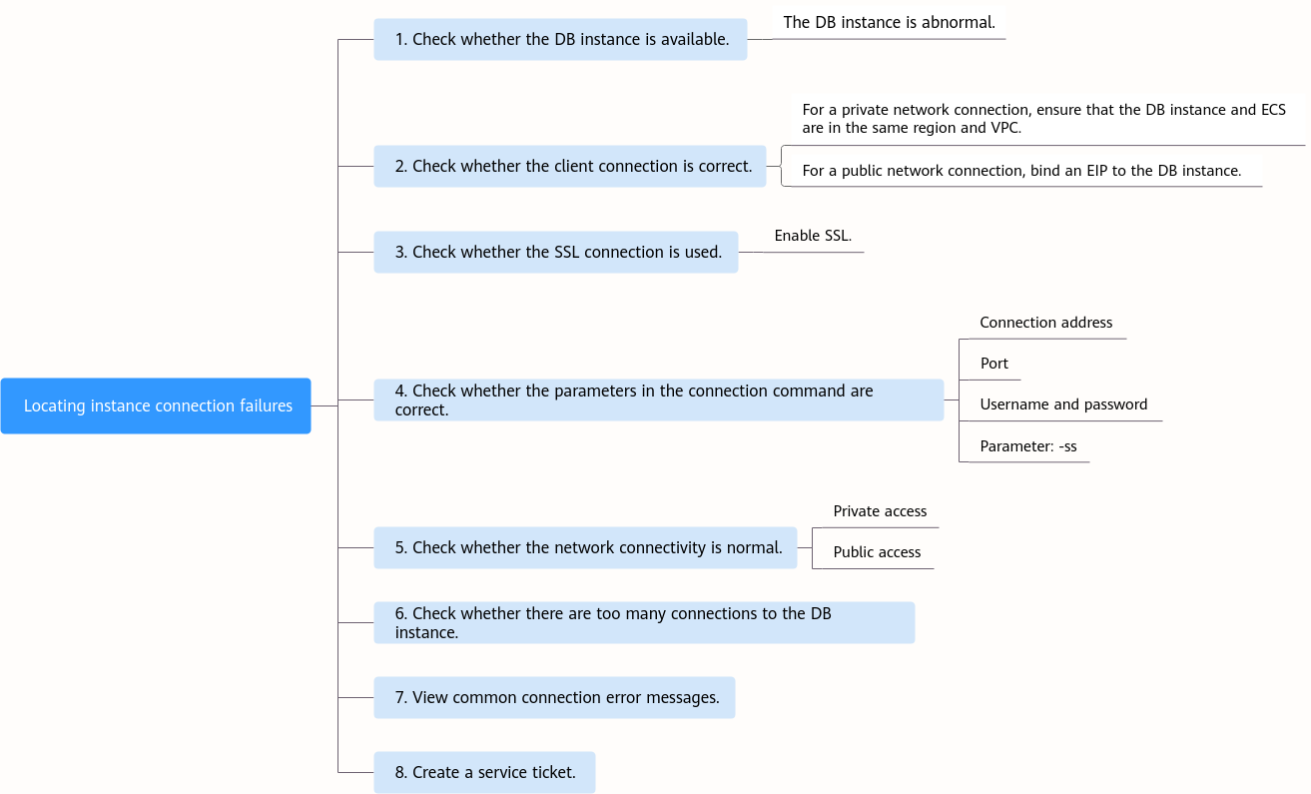The width and height of the screenshot is (1311, 794).
Task: Click the public network EIP binding note
Action: [1021, 171]
